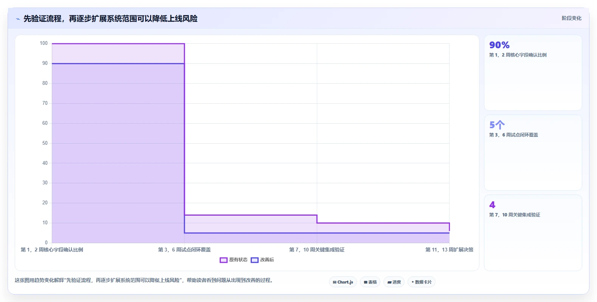The height and width of the screenshot is (302, 597).
Task: Click the 进度 tag chip
Action: click(x=394, y=282)
